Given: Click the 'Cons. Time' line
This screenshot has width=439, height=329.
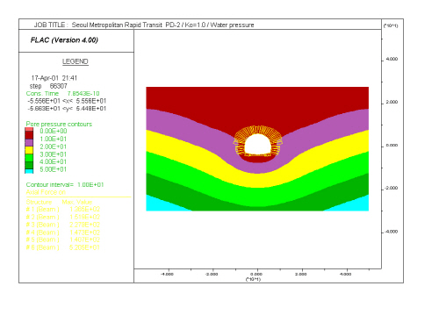Looking at the screenshot, I should pos(62,94).
